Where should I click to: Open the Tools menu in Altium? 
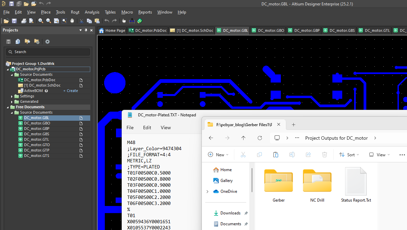click(61, 12)
